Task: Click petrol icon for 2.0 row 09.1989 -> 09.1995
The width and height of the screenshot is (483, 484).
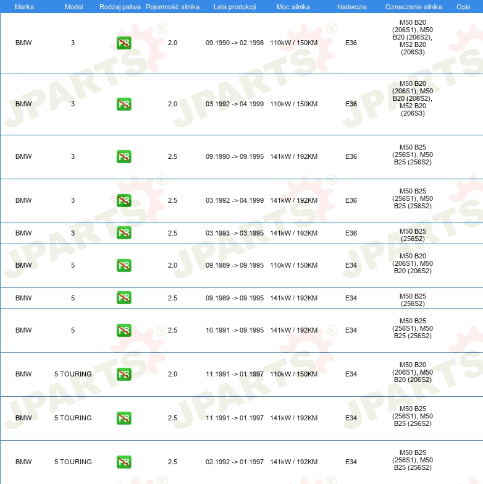Action: tap(124, 265)
